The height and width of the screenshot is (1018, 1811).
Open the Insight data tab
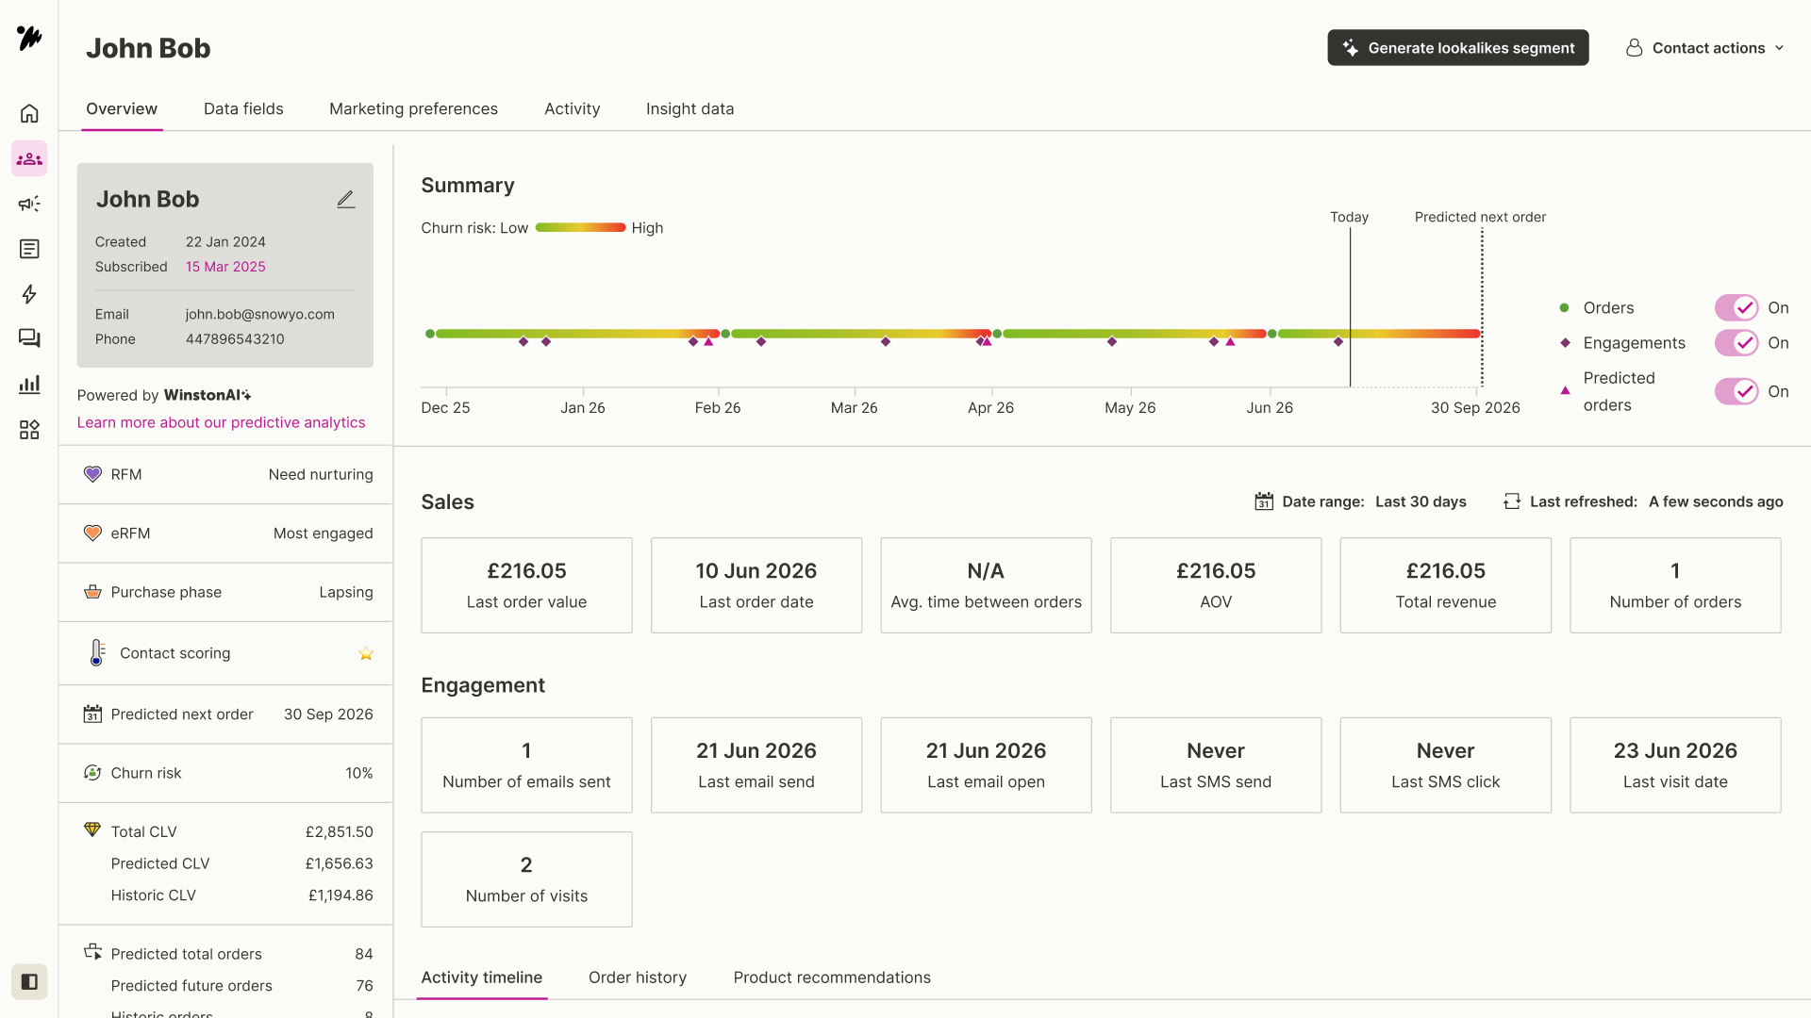(690, 108)
